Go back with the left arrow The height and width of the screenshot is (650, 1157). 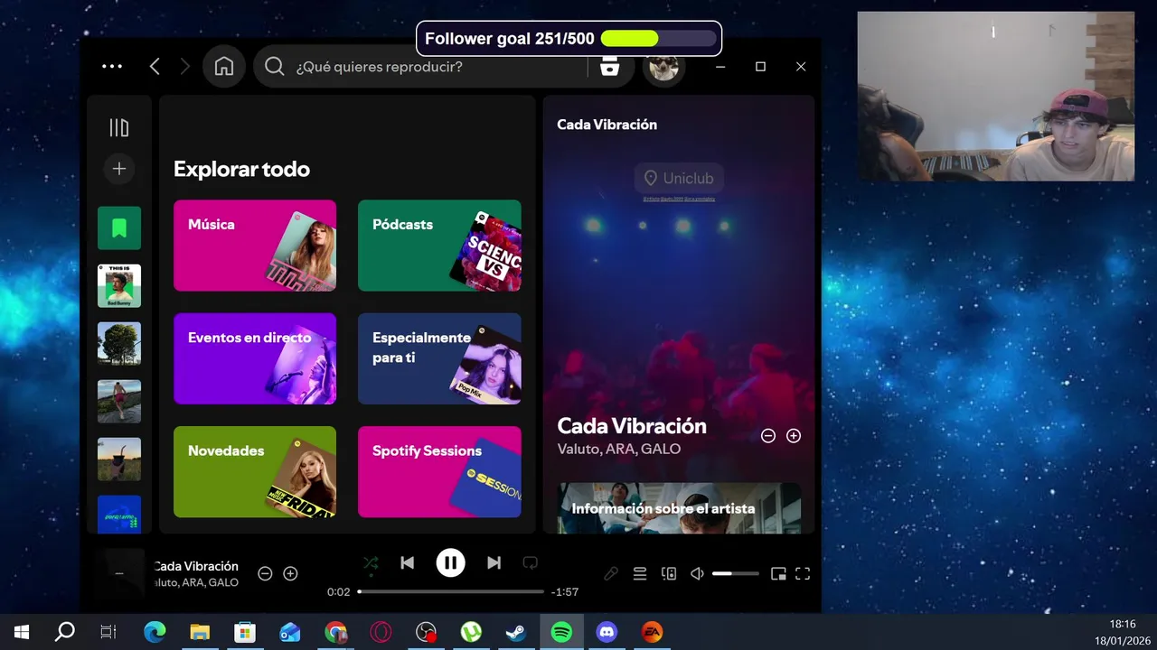[155, 66]
